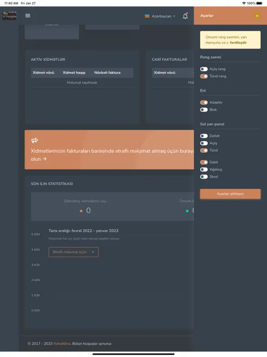
Task: Click the yellow customization hint box
Action: pyautogui.click(x=230, y=40)
